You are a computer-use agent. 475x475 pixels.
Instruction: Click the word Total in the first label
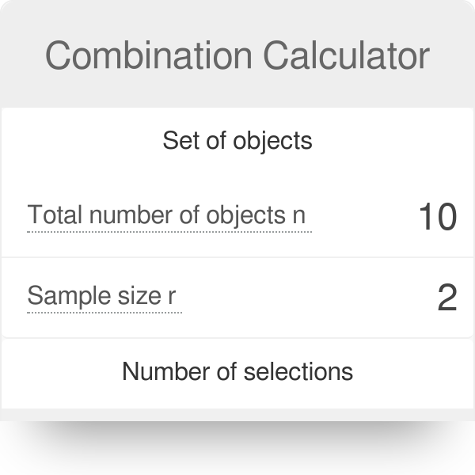click(55, 215)
